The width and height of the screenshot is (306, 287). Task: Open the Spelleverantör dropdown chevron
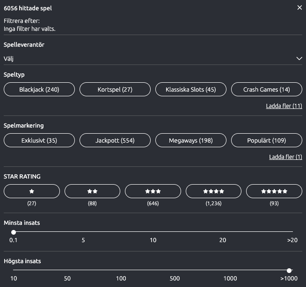(299, 58)
